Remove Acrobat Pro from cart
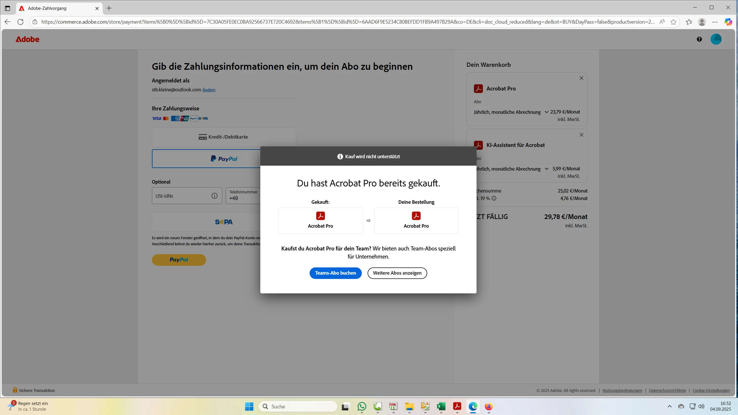The height and width of the screenshot is (415, 738). pyautogui.click(x=581, y=78)
